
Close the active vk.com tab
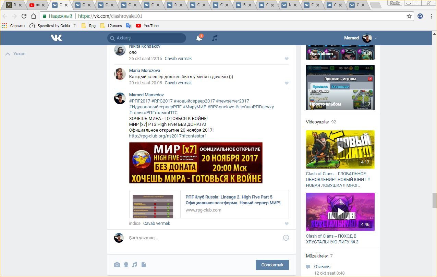tap(66, 5)
